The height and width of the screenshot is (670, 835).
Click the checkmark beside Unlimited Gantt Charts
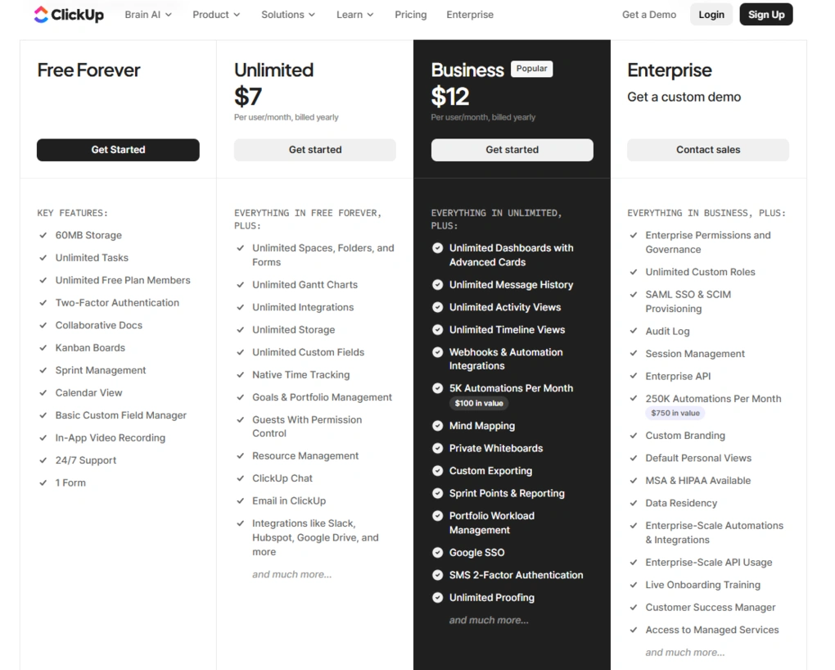click(240, 285)
